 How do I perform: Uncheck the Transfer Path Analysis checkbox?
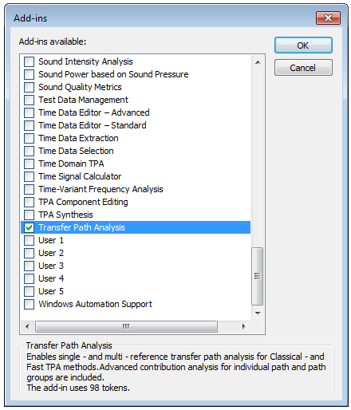pos(29,227)
